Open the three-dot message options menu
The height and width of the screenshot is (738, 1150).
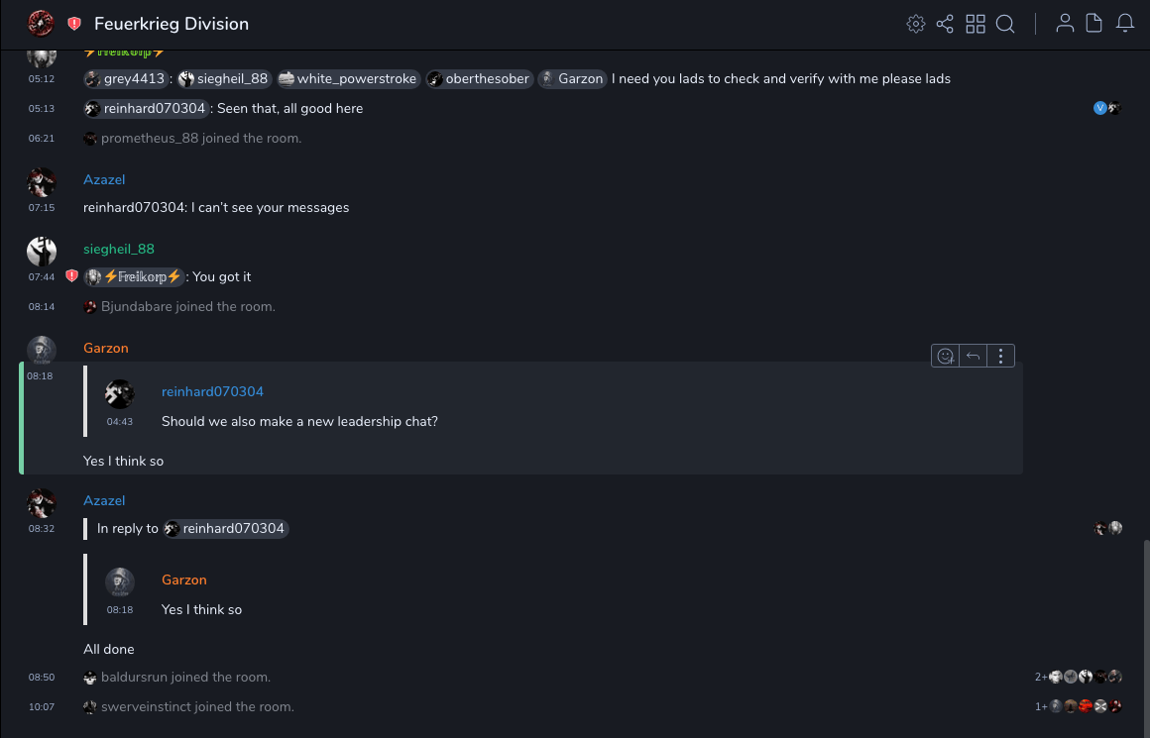(1001, 356)
